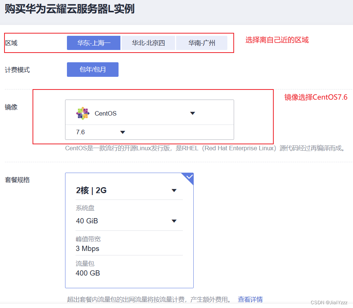This screenshot has height=308, width=353.
Task: Choose 包年/包月 billing mode
Action: point(92,69)
